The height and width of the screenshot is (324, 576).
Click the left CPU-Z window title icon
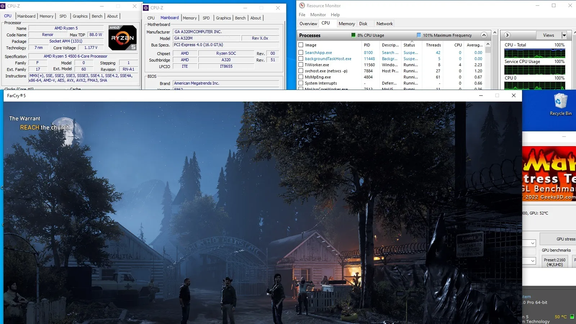[x=3, y=6]
